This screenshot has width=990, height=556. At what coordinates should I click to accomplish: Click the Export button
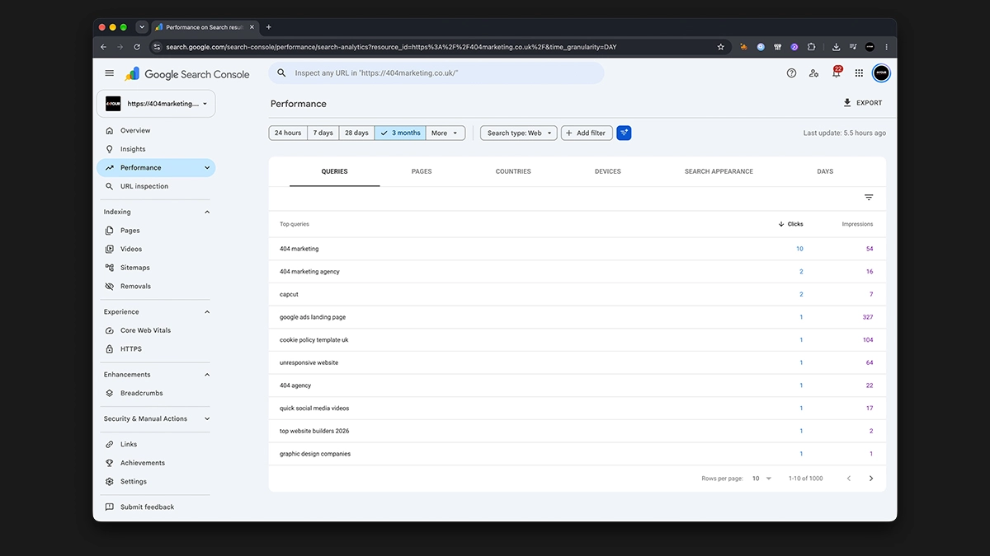coord(863,103)
